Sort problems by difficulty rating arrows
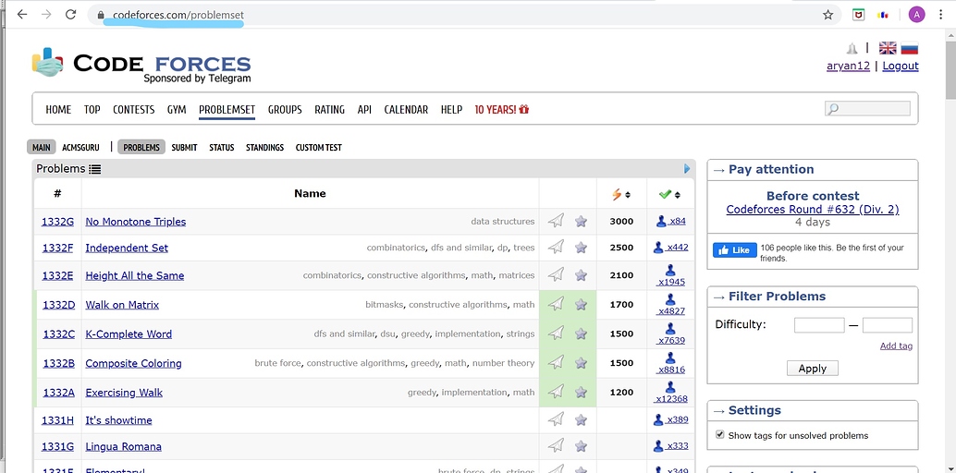 (x=628, y=195)
